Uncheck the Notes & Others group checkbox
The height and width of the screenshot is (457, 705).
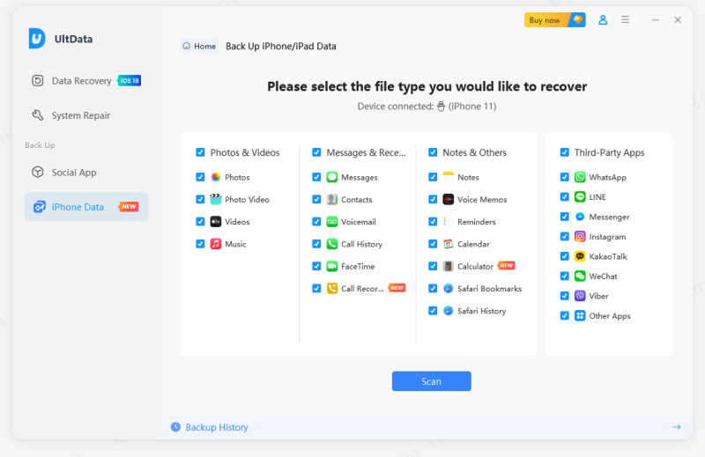(x=433, y=152)
